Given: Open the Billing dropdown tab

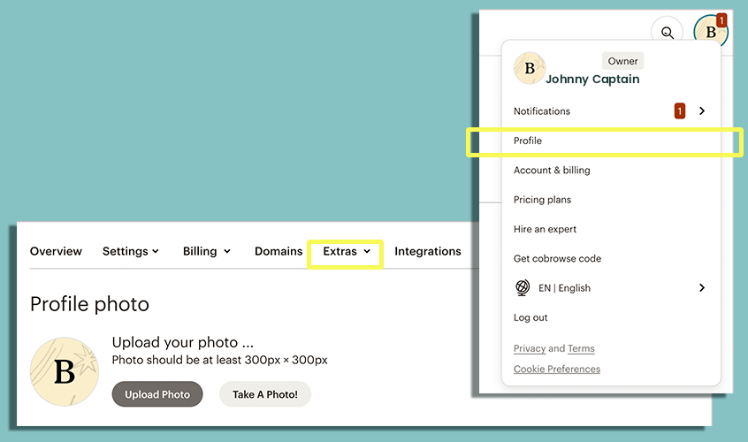Looking at the screenshot, I should pos(206,251).
